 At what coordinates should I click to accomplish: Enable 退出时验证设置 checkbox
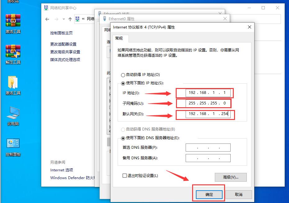[x=124, y=175]
